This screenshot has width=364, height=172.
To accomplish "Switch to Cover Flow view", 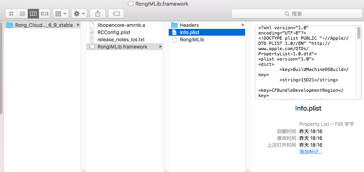I will click(45, 14).
